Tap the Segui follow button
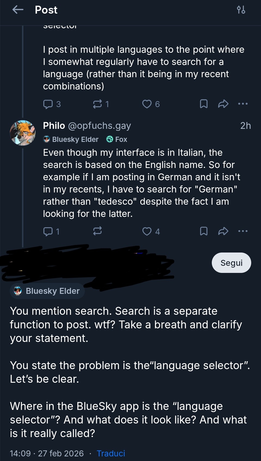The height and width of the screenshot is (461, 261). (231, 263)
